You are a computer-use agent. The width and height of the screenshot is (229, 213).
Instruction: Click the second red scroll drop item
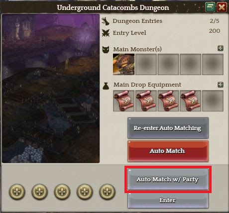tap(146, 101)
